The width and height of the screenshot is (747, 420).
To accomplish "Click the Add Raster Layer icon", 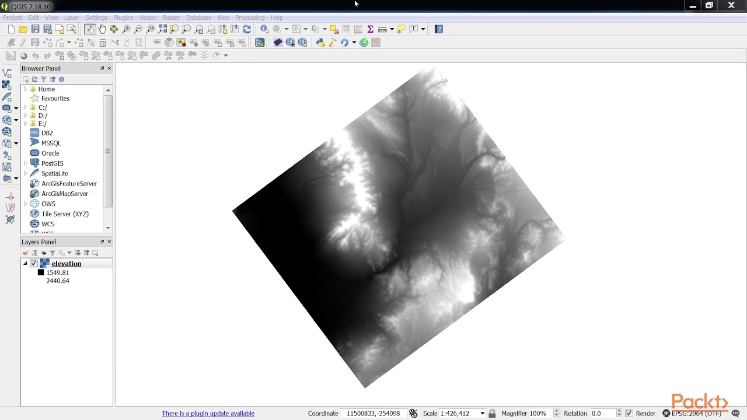I will 6,85.
